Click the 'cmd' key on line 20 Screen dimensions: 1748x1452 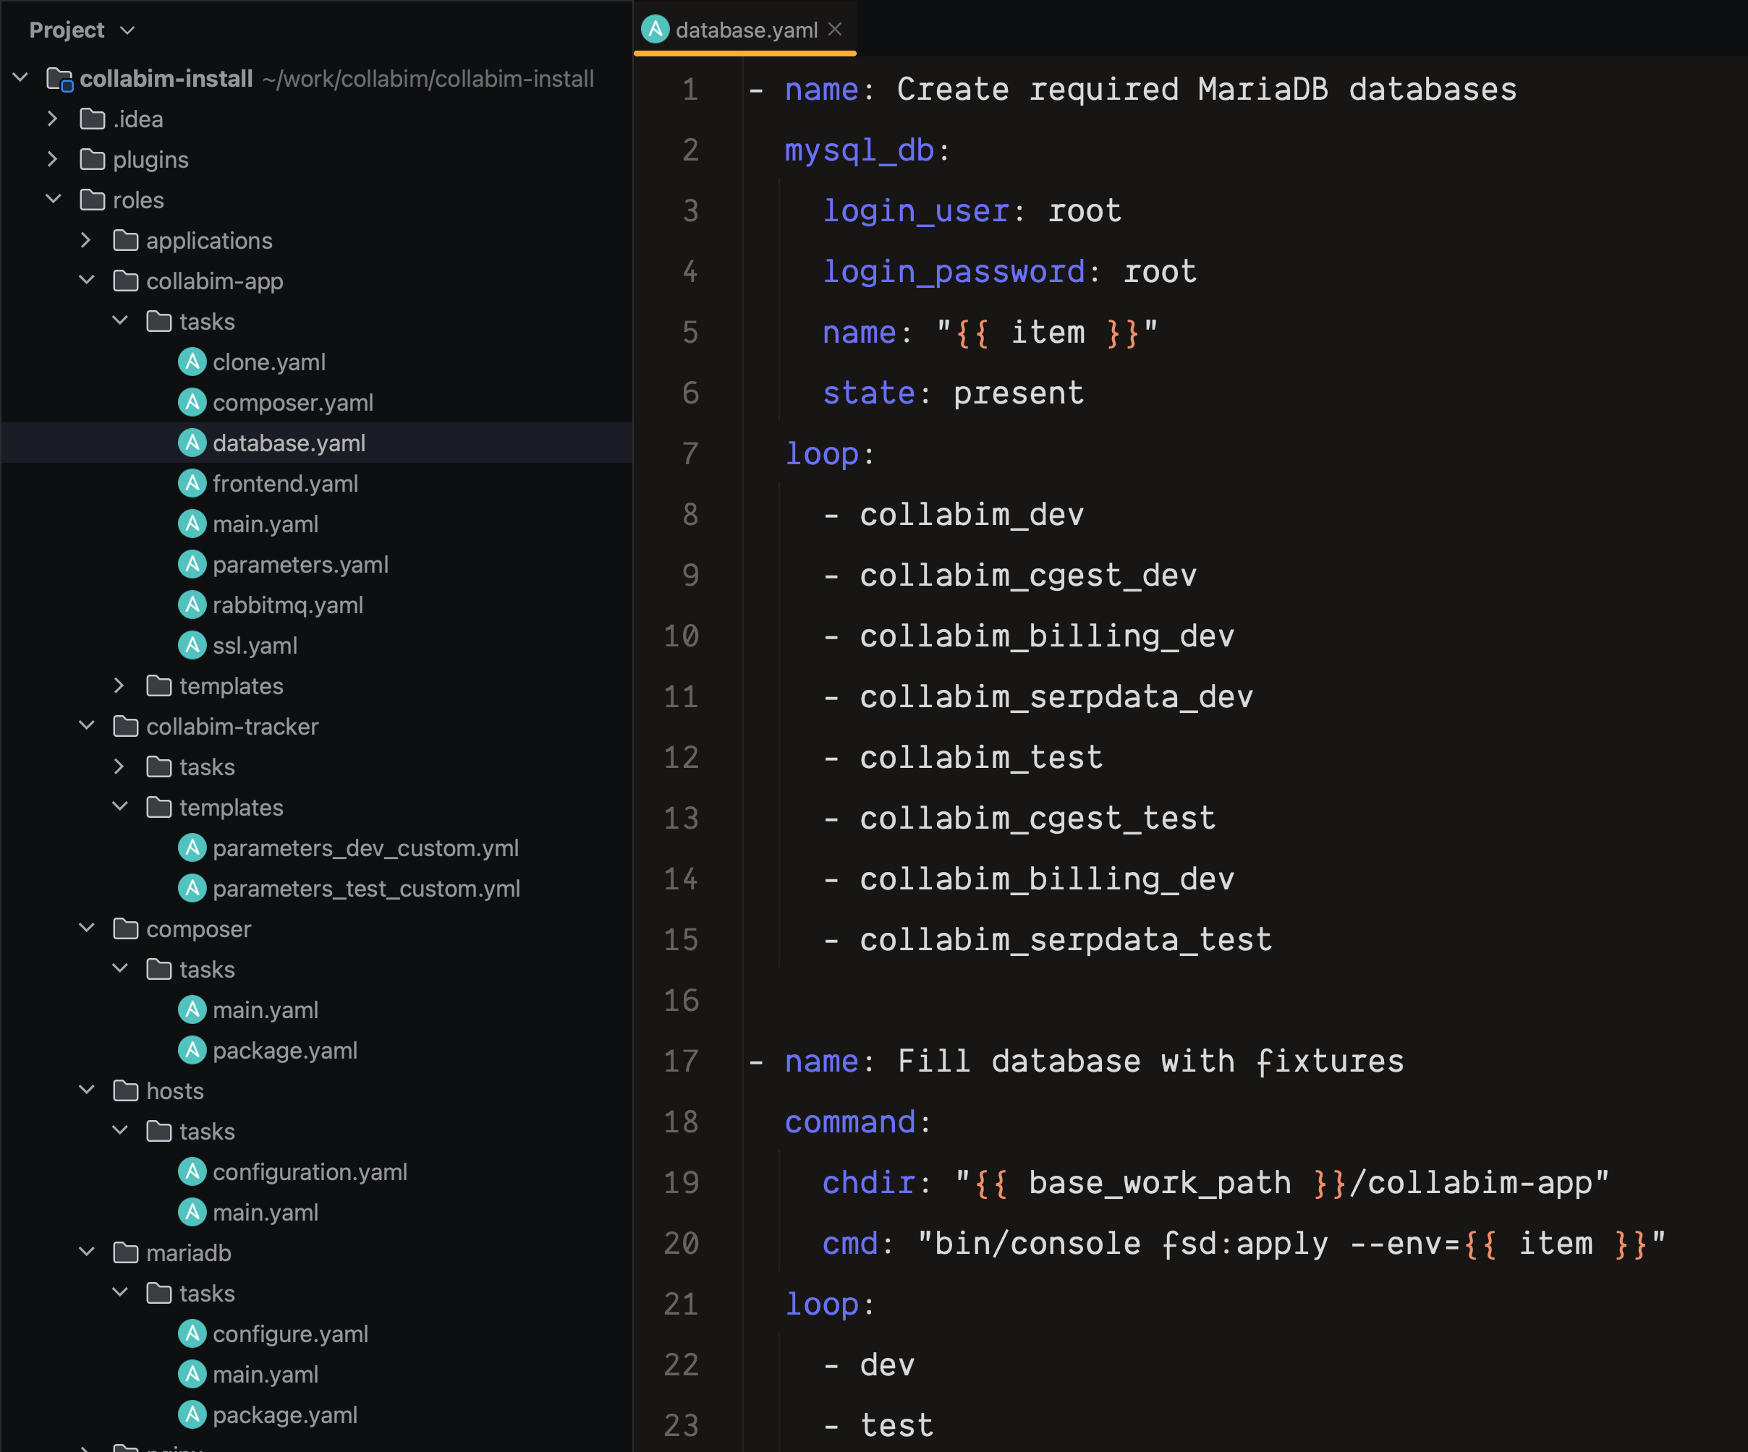(850, 1243)
